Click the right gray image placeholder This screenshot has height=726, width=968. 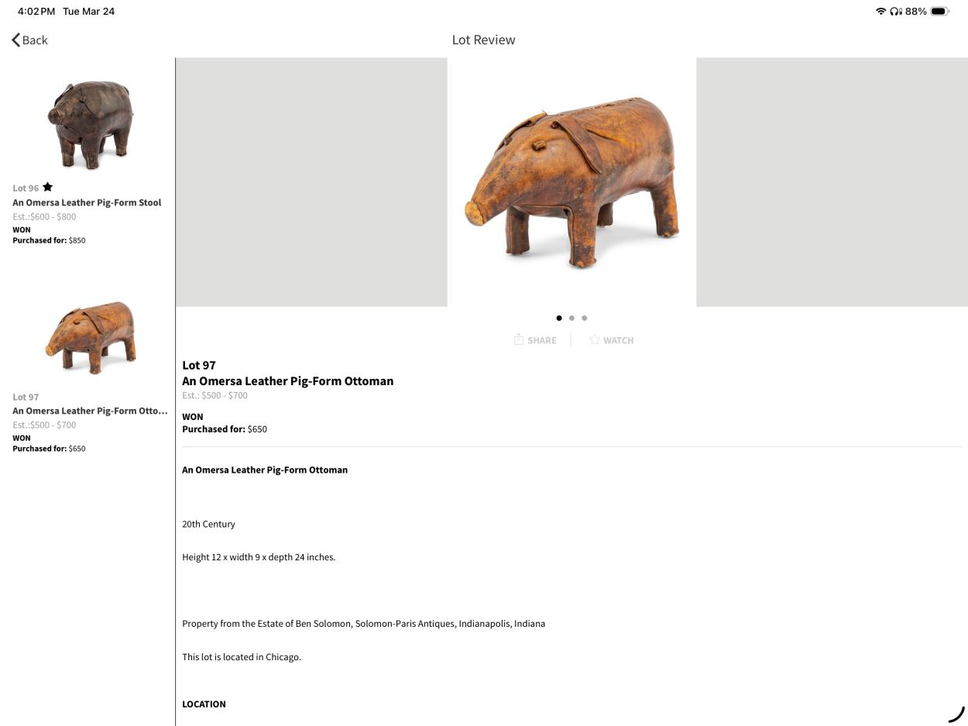[832, 182]
